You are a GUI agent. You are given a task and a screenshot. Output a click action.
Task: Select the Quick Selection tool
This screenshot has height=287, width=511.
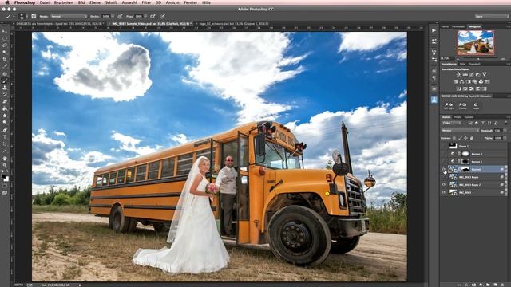(5, 53)
